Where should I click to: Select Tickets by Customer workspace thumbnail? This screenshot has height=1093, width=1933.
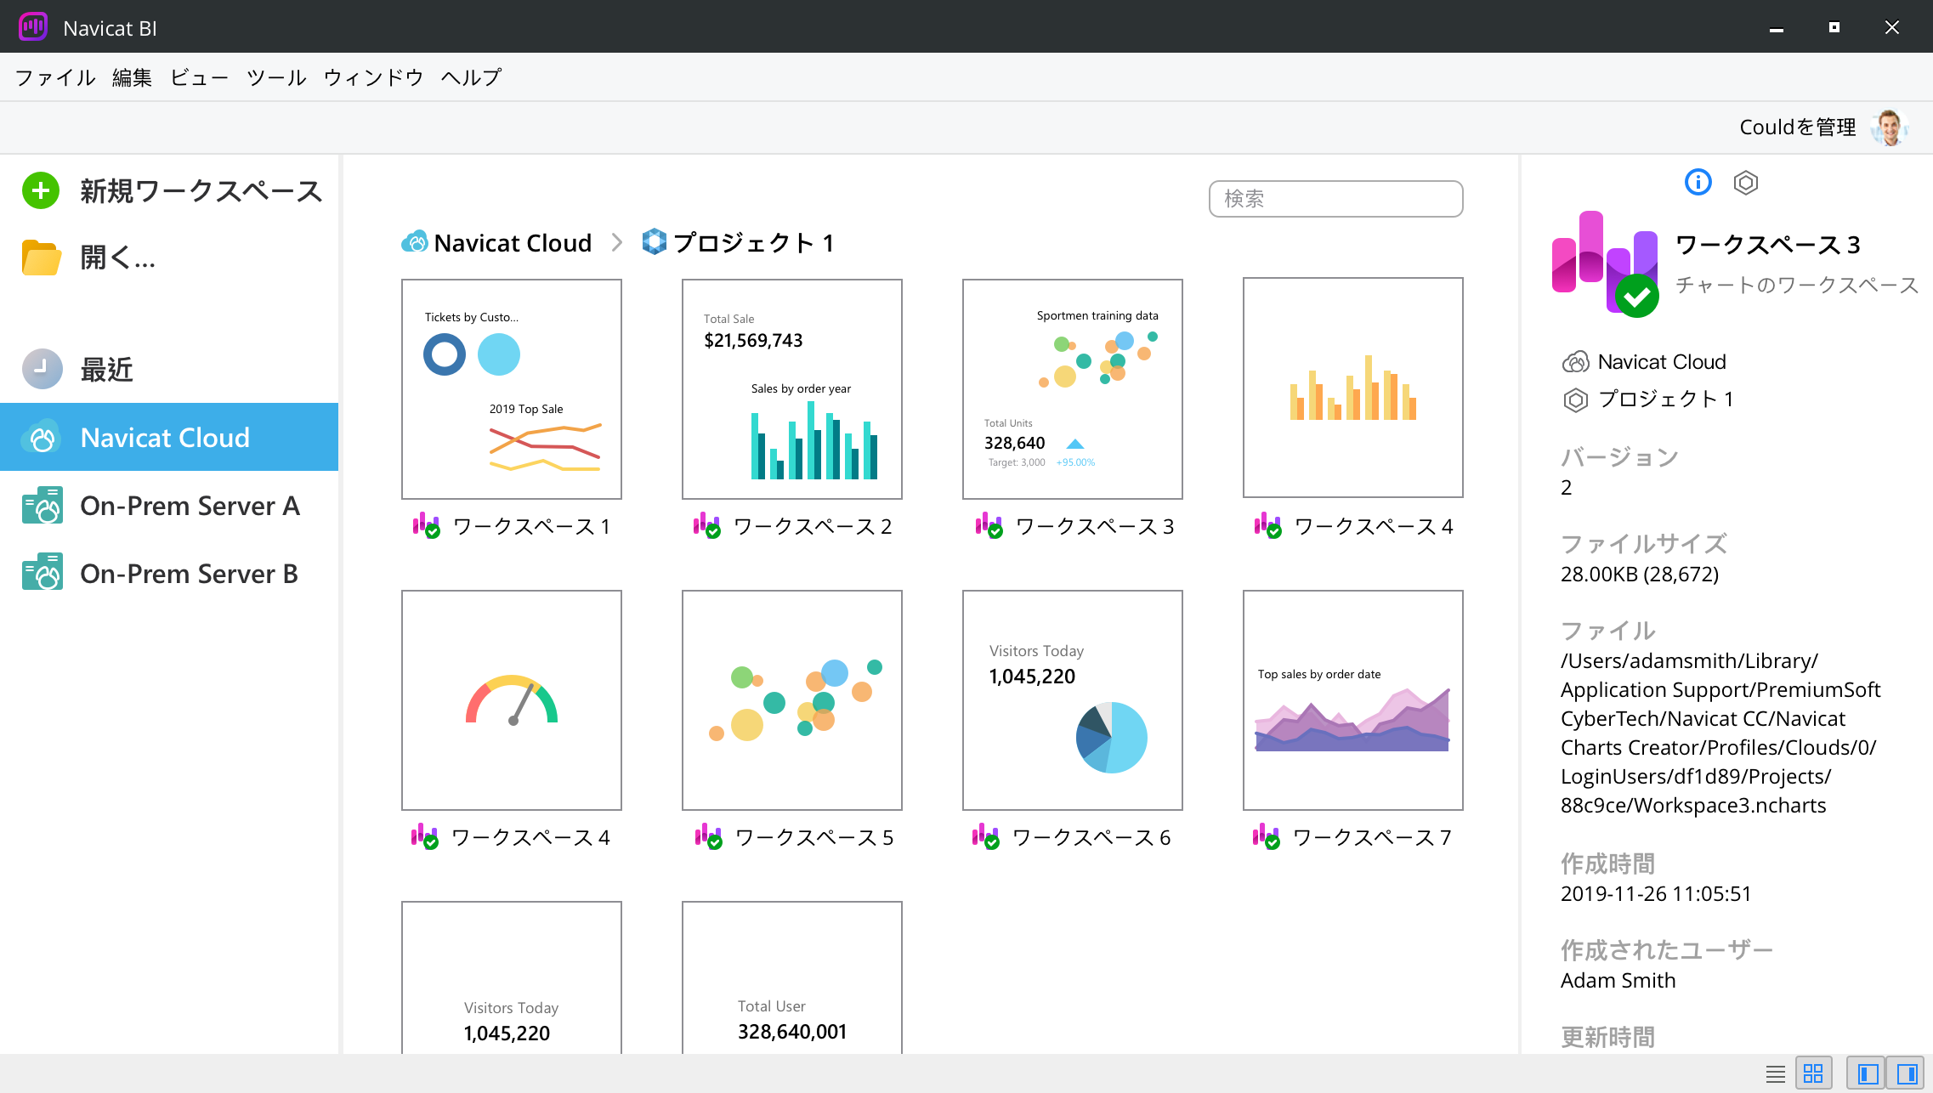(x=512, y=389)
